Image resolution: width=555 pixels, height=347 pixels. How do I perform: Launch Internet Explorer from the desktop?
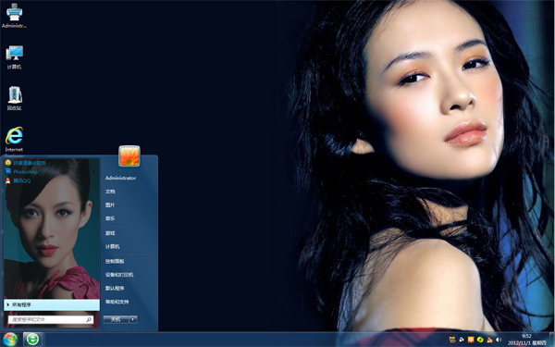pyautogui.click(x=14, y=140)
